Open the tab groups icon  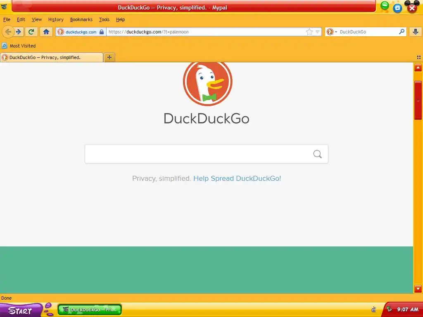click(419, 57)
